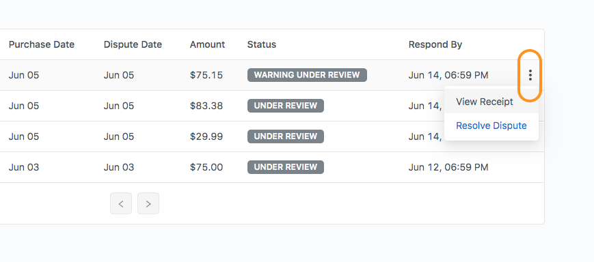The image size is (594, 262).
Task: Click UNDER REVIEW badge for $83.38
Action: (x=286, y=106)
